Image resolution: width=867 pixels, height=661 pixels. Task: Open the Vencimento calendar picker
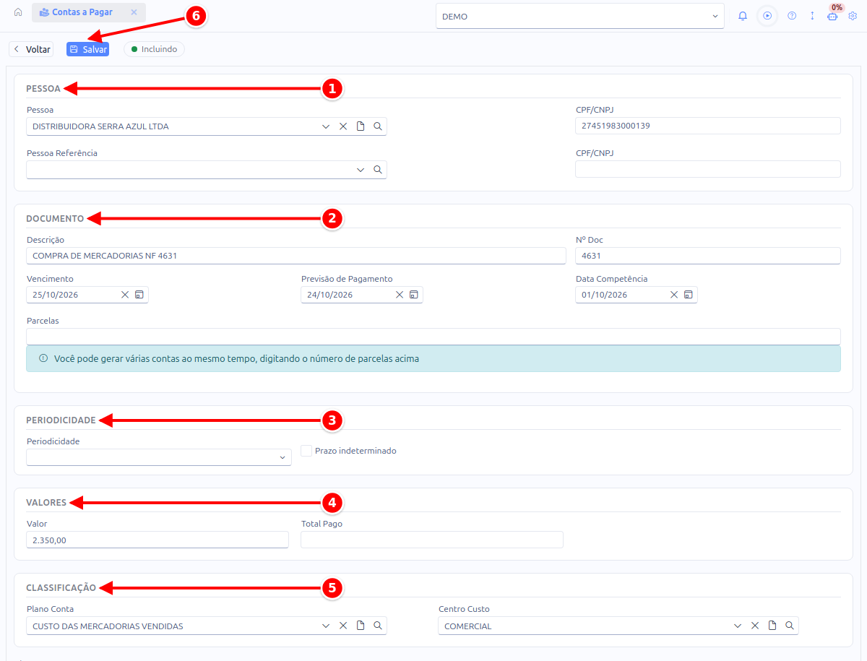click(x=139, y=295)
